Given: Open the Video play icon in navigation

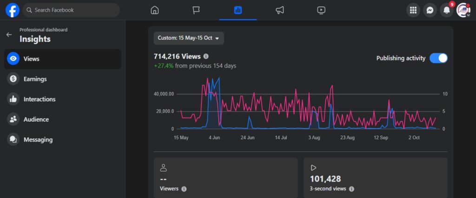Looking at the screenshot, I should point(321,10).
